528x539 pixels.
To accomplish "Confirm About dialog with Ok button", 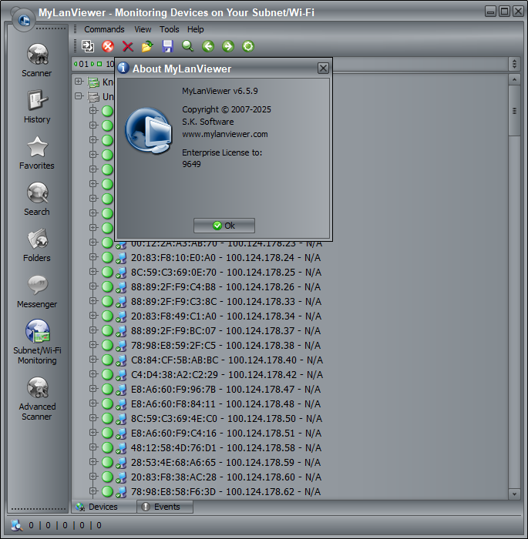I will (224, 226).
